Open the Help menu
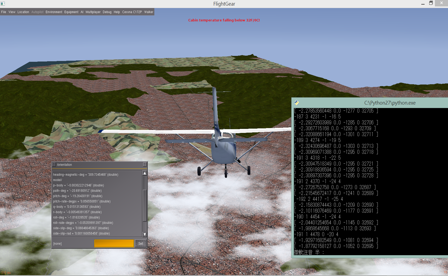The image size is (448, 276). click(x=117, y=12)
